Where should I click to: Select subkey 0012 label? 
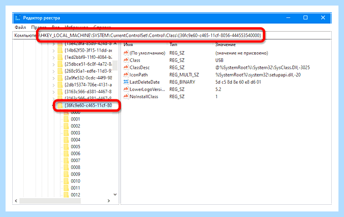pyautogui.click(x=75, y=195)
